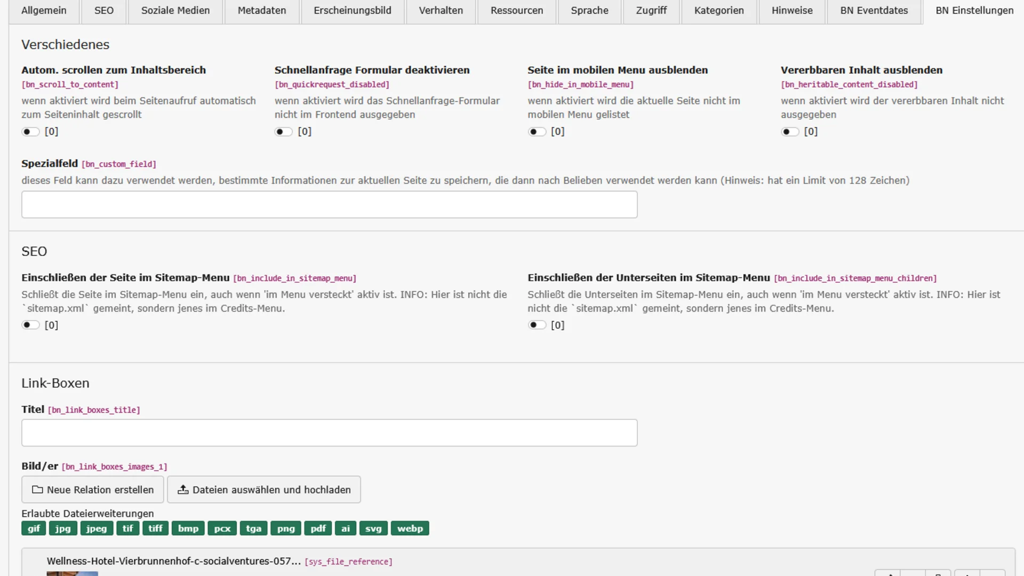Enable Autom. scrollen zum Inhaltsbereich toggle

click(x=30, y=132)
